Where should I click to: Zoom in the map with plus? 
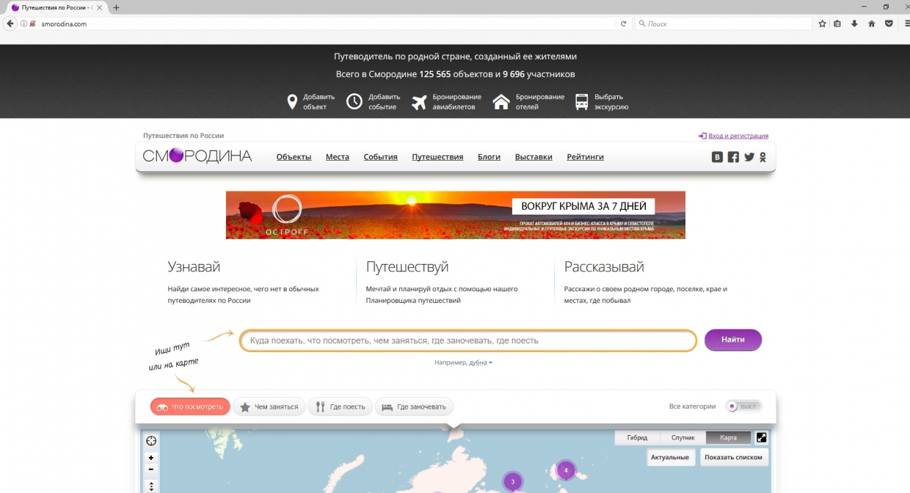(x=151, y=458)
